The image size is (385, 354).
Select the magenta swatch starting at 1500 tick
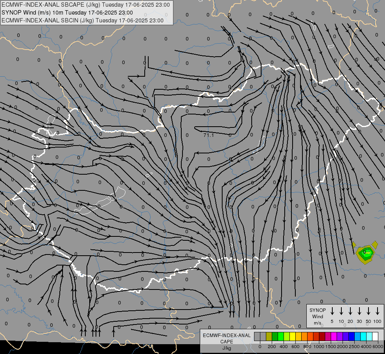pos(334,336)
